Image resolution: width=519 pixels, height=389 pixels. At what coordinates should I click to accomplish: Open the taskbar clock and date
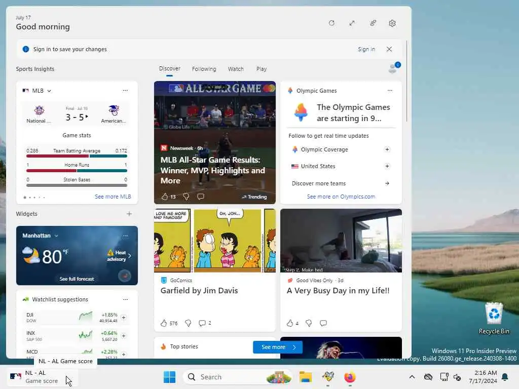(x=483, y=377)
